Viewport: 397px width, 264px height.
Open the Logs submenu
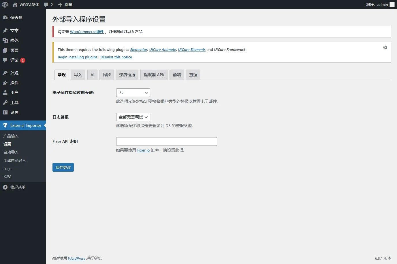7,169
